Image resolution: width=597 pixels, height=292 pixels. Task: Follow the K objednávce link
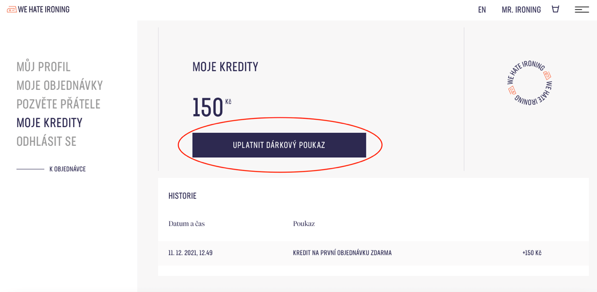67,169
